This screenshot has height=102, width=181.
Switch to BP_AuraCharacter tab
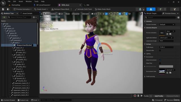pos(43,5)
